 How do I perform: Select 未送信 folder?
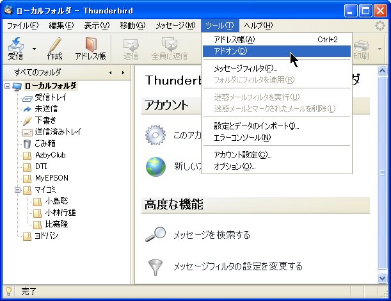click(46, 109)
